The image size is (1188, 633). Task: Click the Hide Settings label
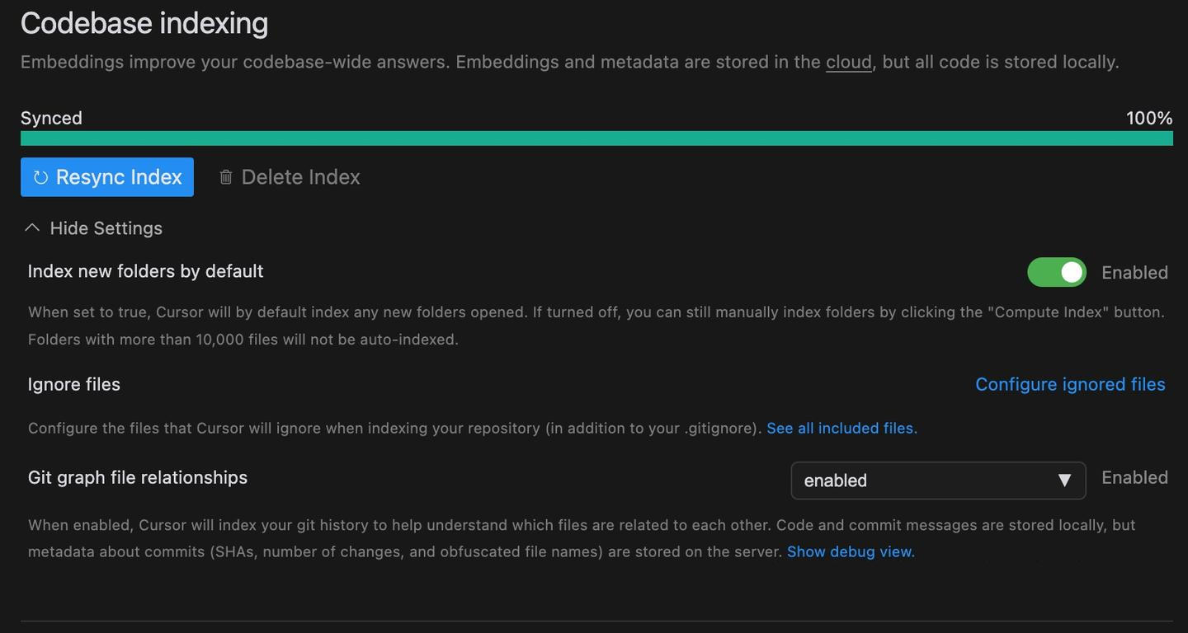coord(106,228)
